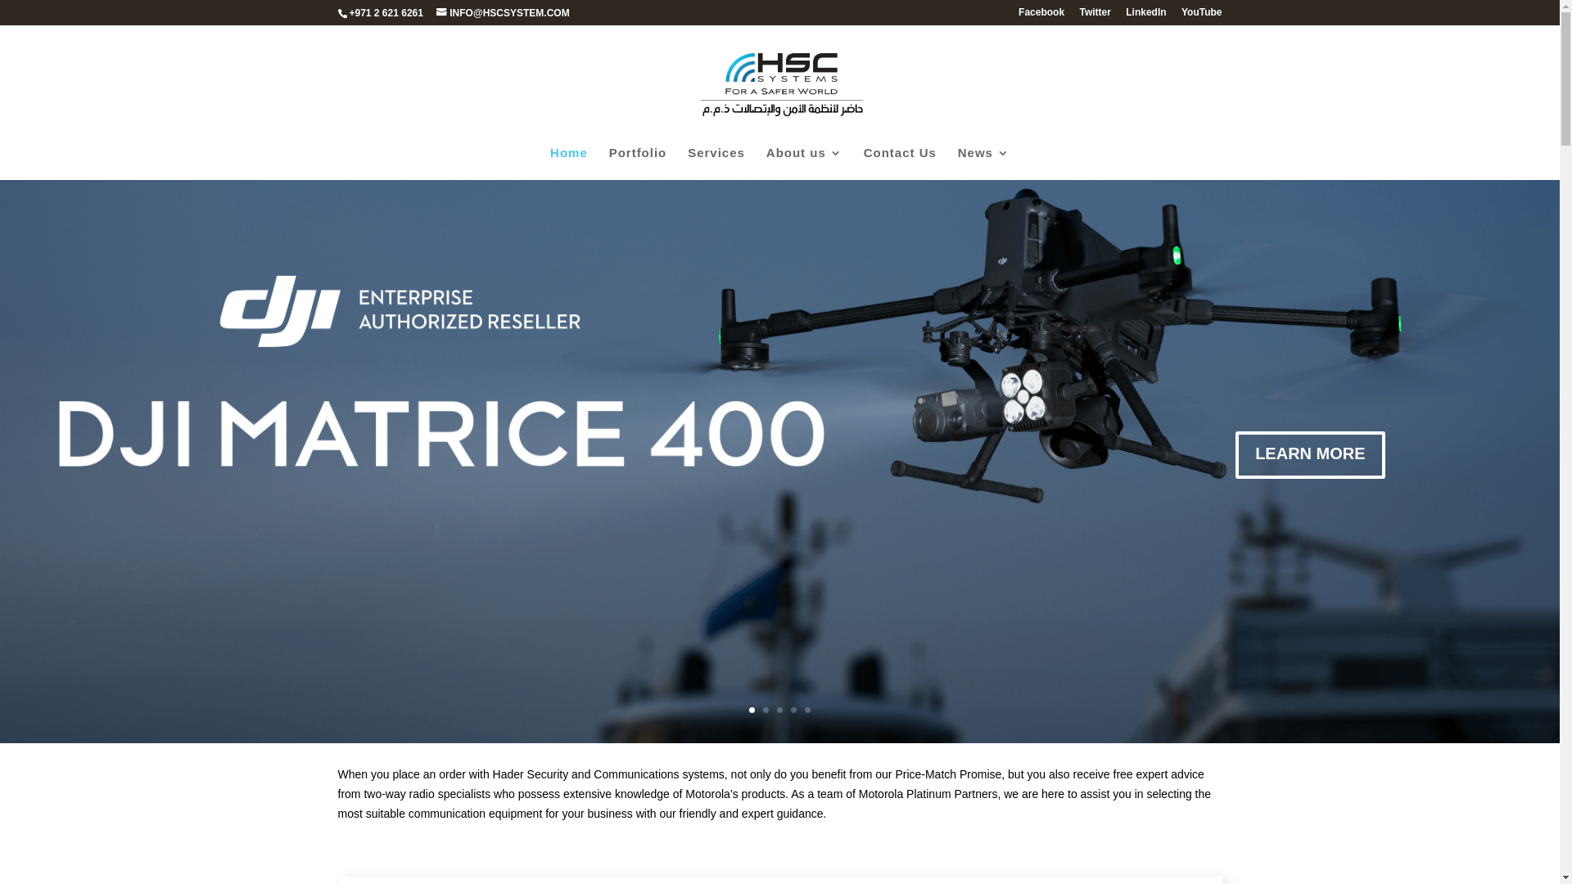This screenshot has width=1572, height=884.
Task: Select slide 3 pagination dot
Action: coord(779,710)
